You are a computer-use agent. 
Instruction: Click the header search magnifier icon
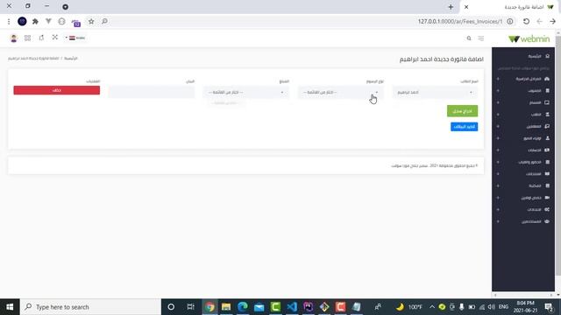[469, 38]
